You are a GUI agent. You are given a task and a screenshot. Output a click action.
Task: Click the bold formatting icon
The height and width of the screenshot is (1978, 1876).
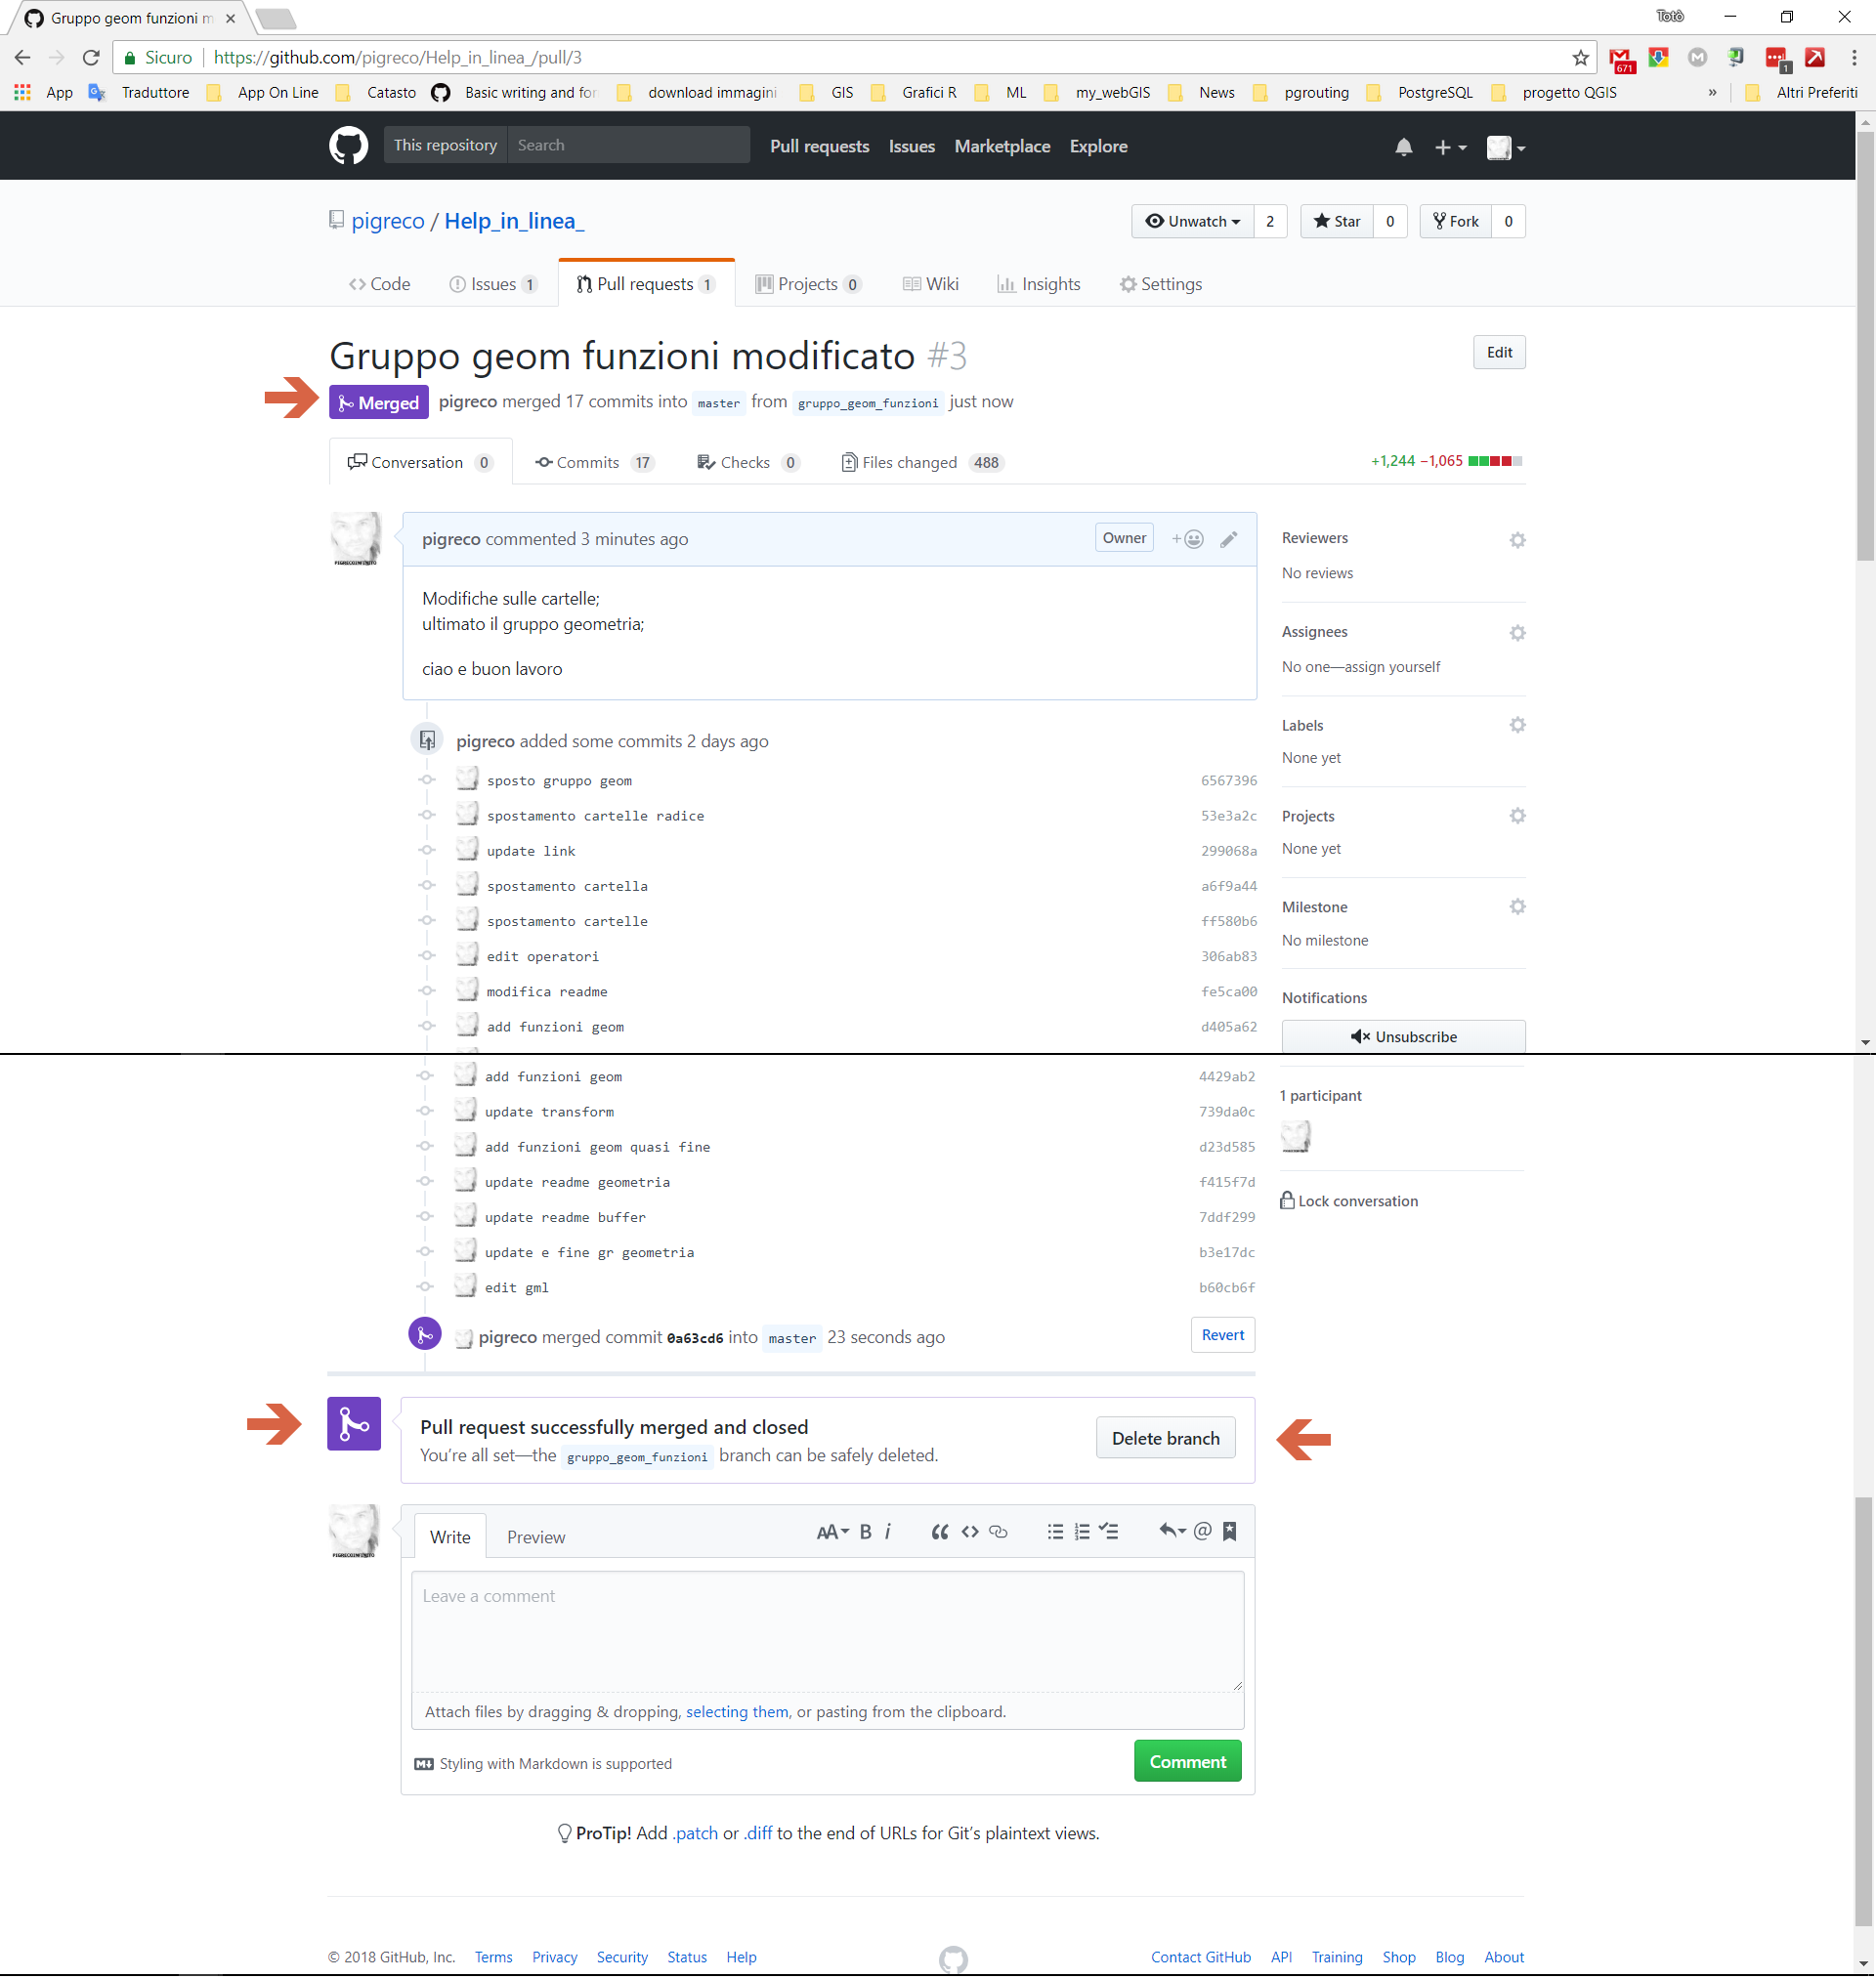pos(865,1532)
